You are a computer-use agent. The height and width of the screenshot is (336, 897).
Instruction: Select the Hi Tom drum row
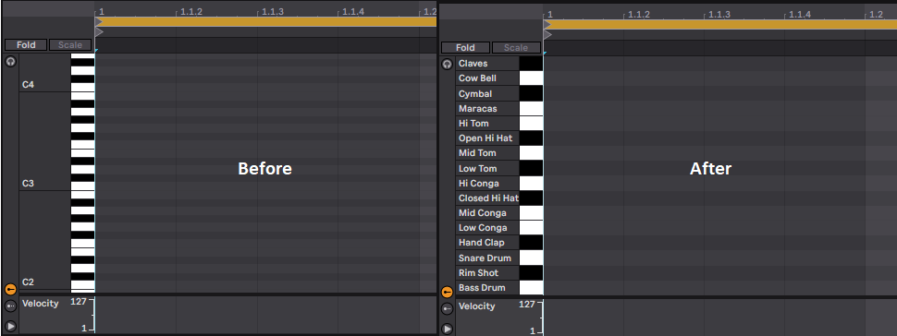[487, 124]
